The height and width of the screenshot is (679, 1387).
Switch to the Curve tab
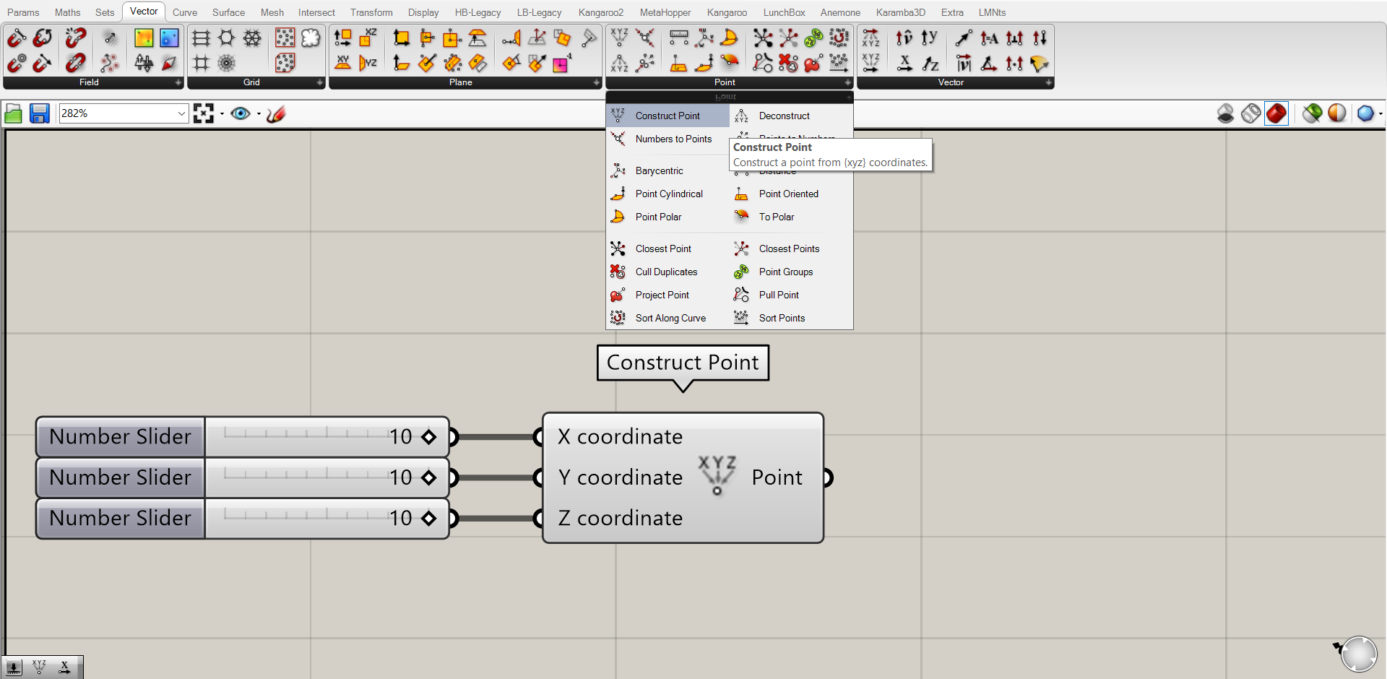[184, 12]
